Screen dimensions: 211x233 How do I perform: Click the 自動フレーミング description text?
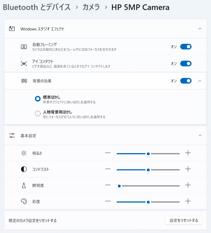pyautogui.click(x=74, y=50)
